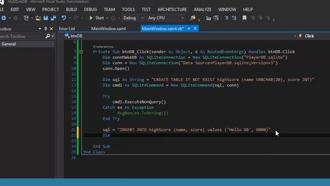This screenshot has height=186, width=330.
Task: Click the greyed Redo arrow icon
Action: tap(76, 18)
